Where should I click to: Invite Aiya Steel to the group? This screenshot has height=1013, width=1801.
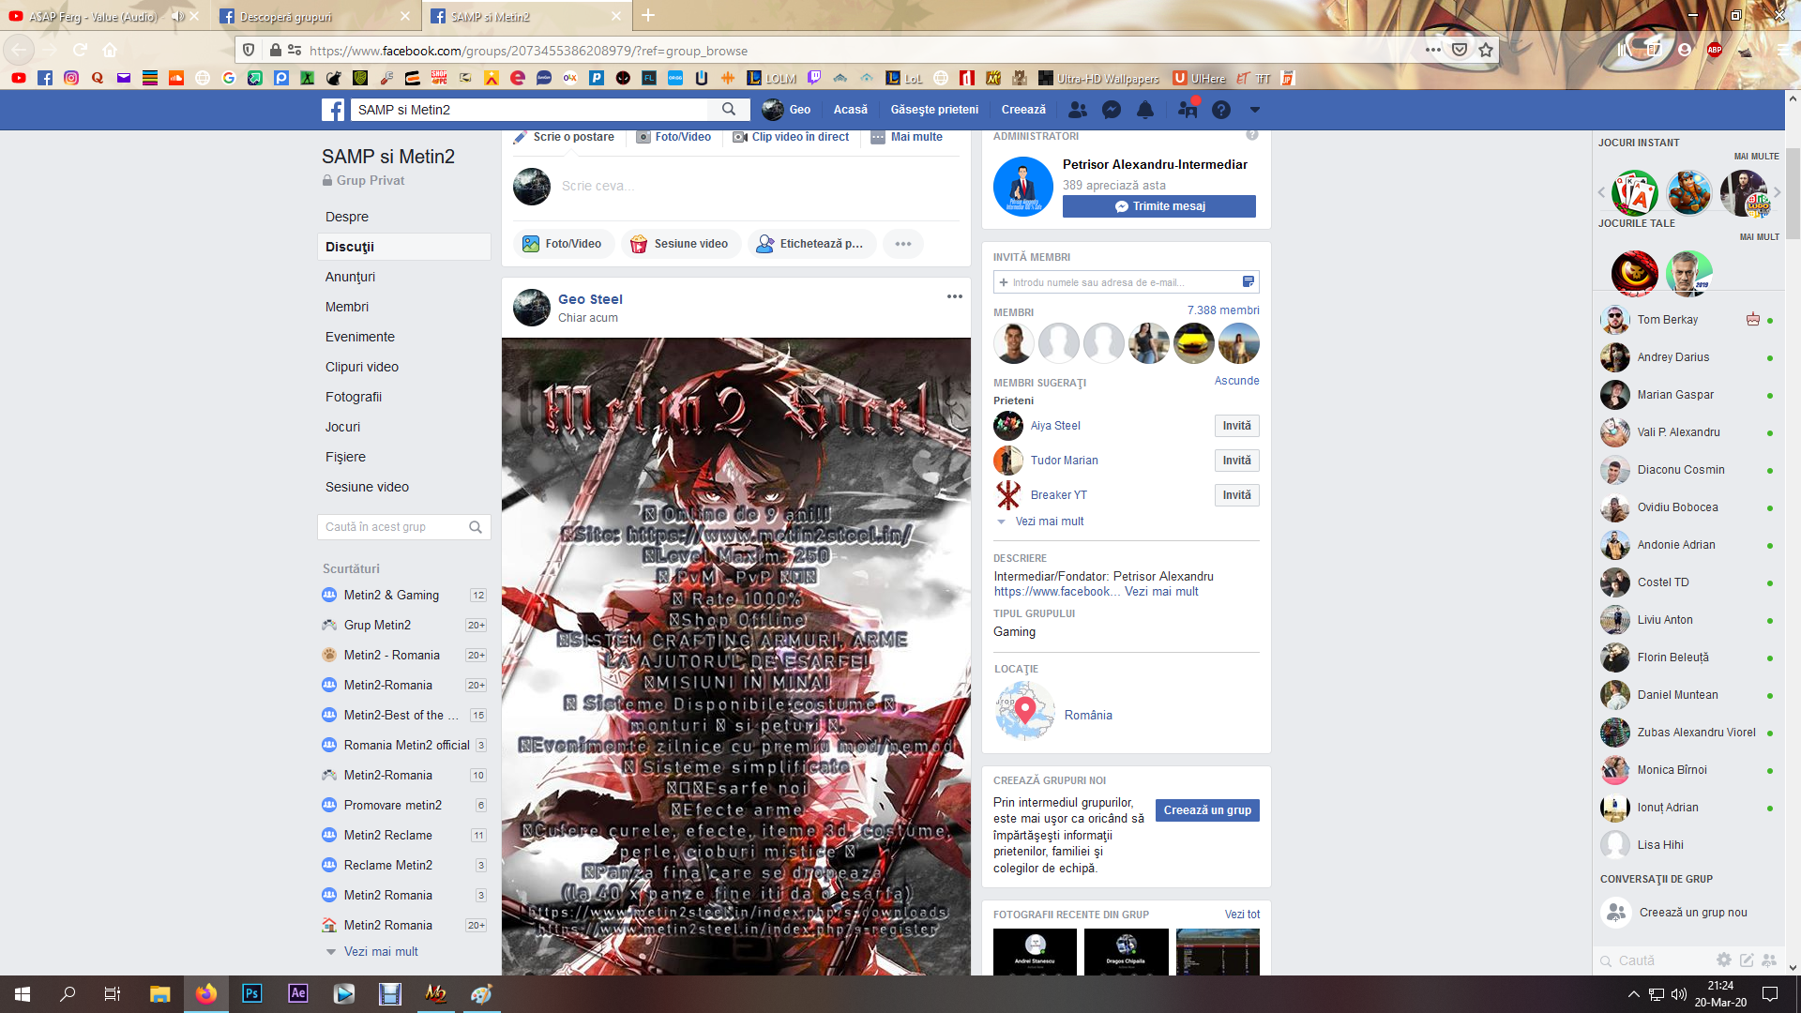pyautogui.click(x=1235, y=426)
